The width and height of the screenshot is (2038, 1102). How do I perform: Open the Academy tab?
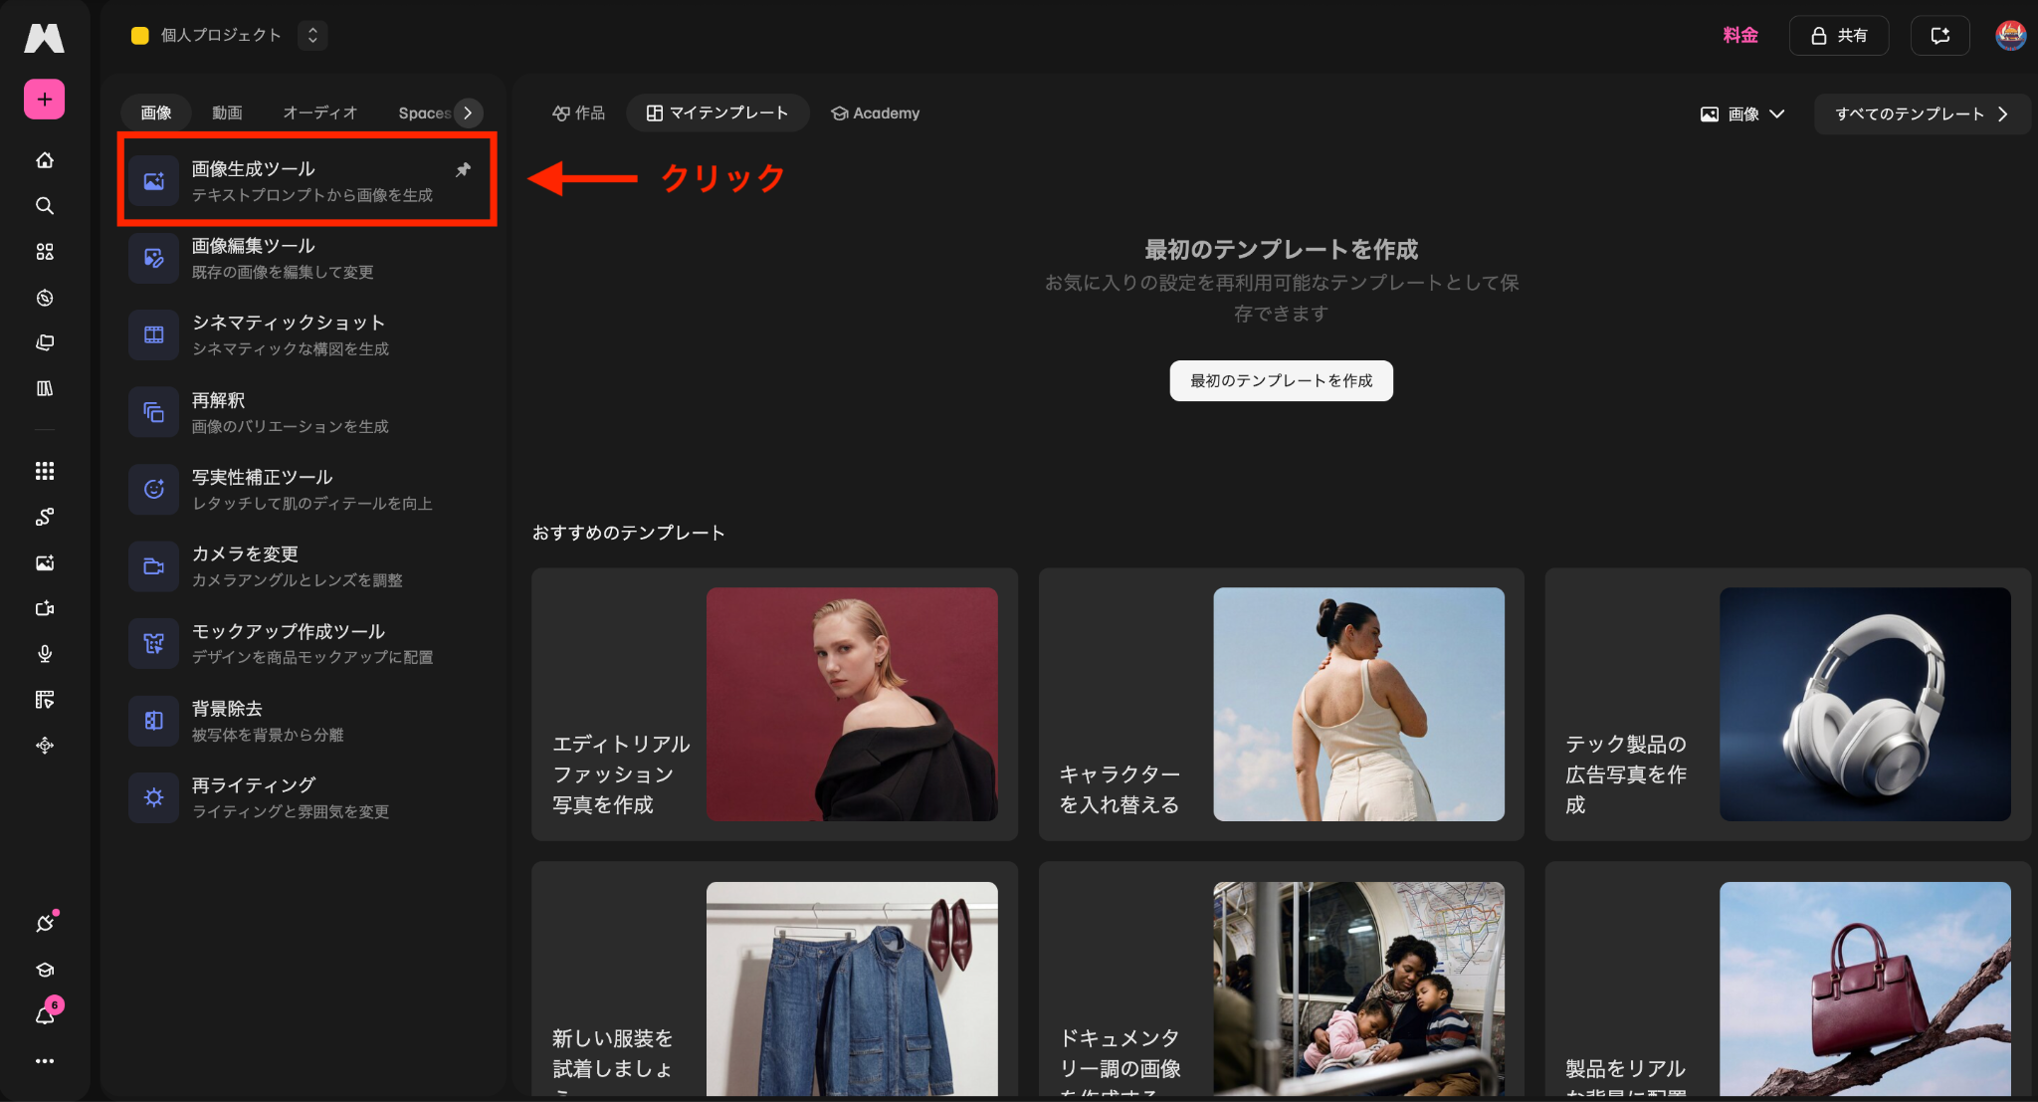pyautogui.click(x=876, y=113)
